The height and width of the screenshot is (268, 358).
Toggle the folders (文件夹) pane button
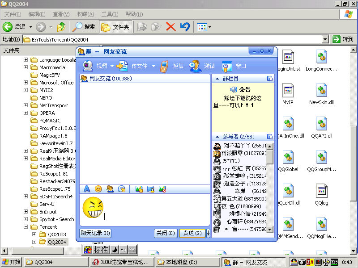click(x=115, y=27)
